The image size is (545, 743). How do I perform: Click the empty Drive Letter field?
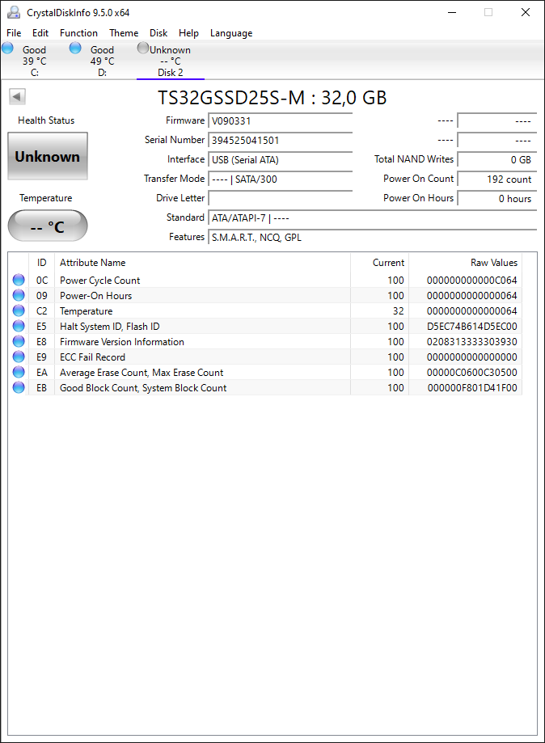[280, 199]
